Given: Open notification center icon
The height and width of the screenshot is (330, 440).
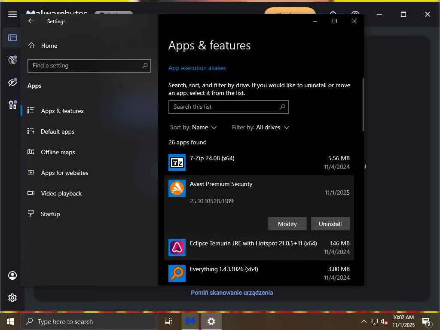Looking at the screenshot, I should coord(427,322).
